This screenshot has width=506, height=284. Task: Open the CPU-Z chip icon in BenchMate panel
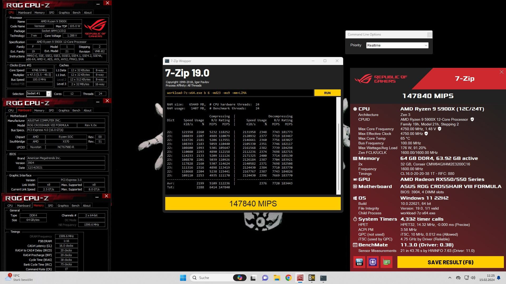[x=373, y=262]
